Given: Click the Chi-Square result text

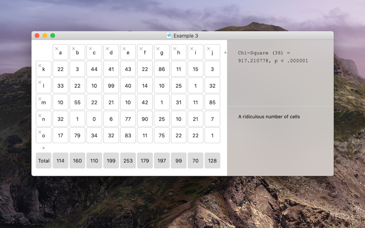Looking at the screenshot, I should [273, 57].
